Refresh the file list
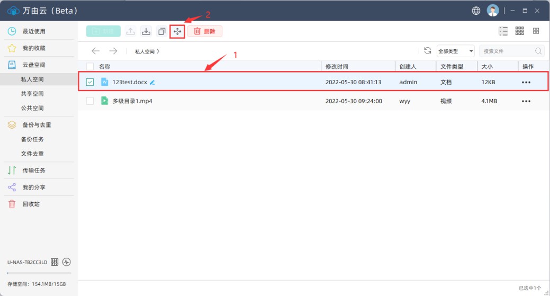 (427, 51)
